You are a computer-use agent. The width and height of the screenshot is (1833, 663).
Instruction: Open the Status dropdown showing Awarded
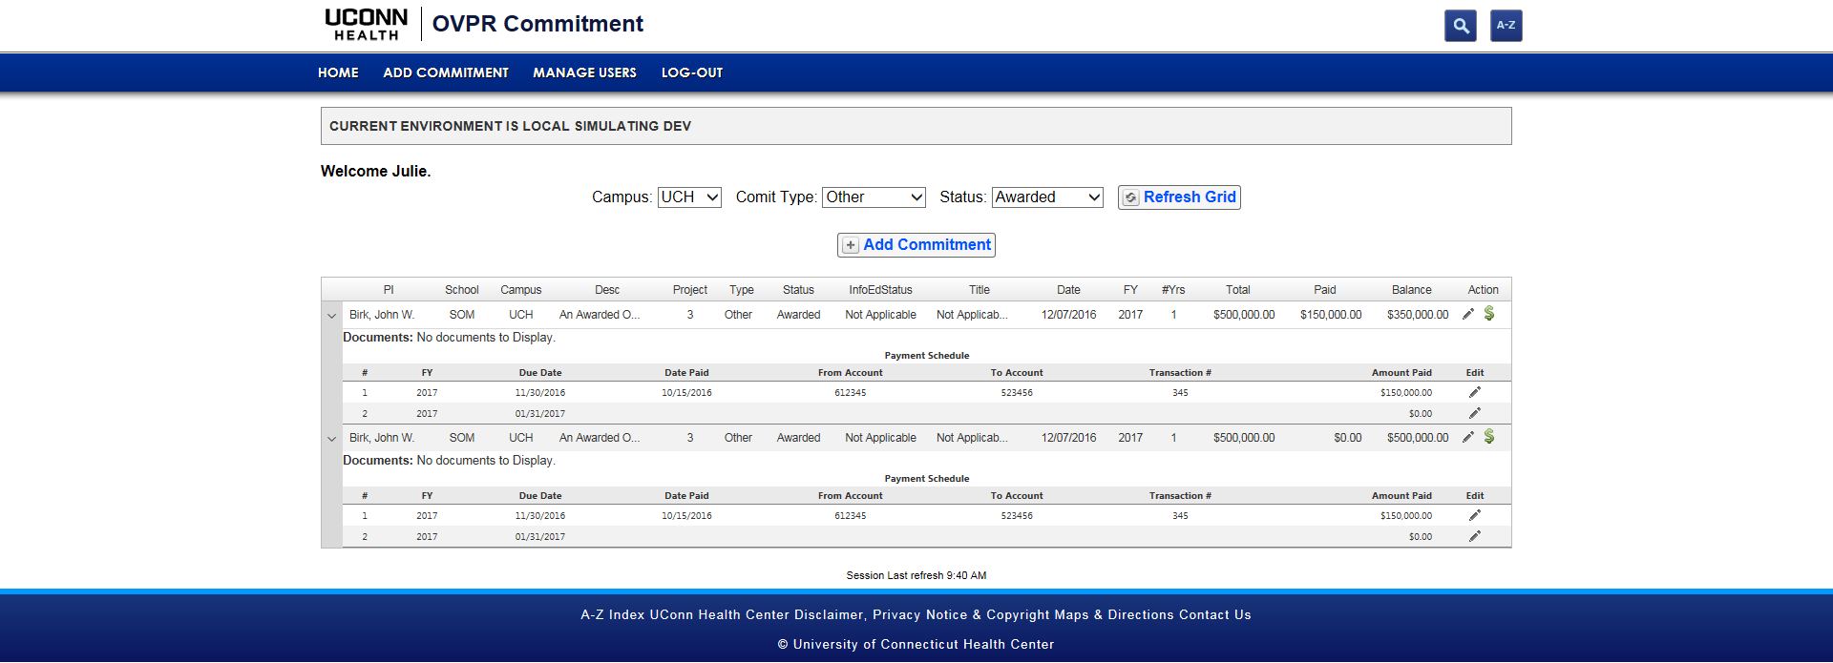(x=1047, y=197)
